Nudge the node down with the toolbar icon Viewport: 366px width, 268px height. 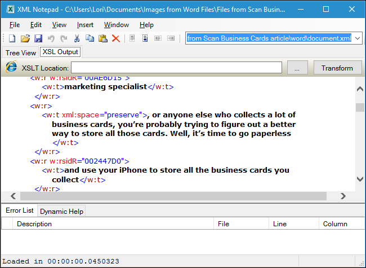tap(145, 38)
